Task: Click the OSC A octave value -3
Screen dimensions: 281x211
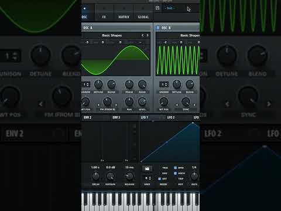Action: [x=87, y=42]
